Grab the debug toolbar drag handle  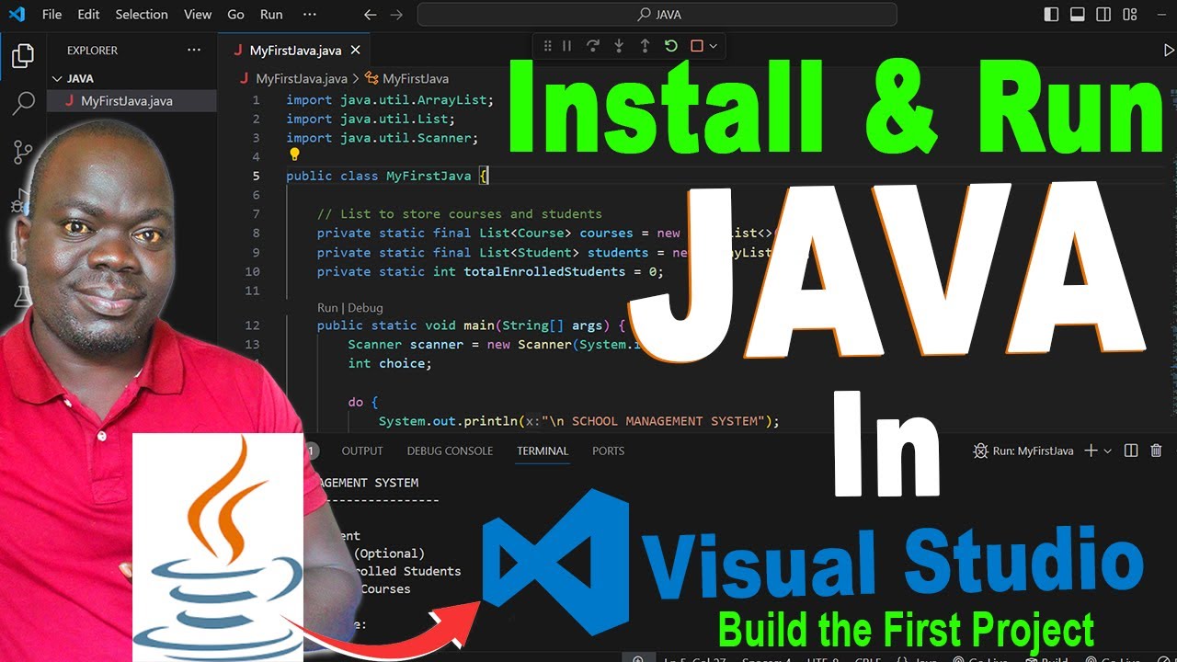click(x=547, y=46)
